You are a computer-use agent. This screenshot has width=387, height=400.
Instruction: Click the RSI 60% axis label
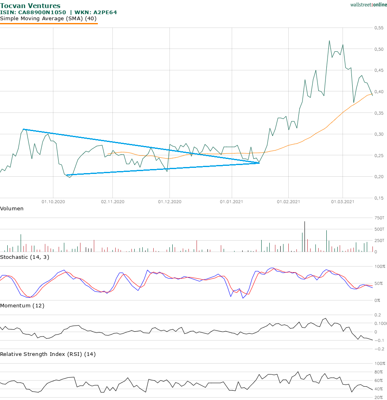pyautogui.click(x=379, y=380)
